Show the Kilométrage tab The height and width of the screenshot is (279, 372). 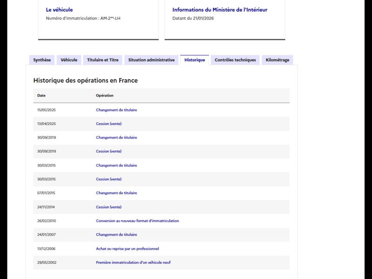[x=278, y=60]
